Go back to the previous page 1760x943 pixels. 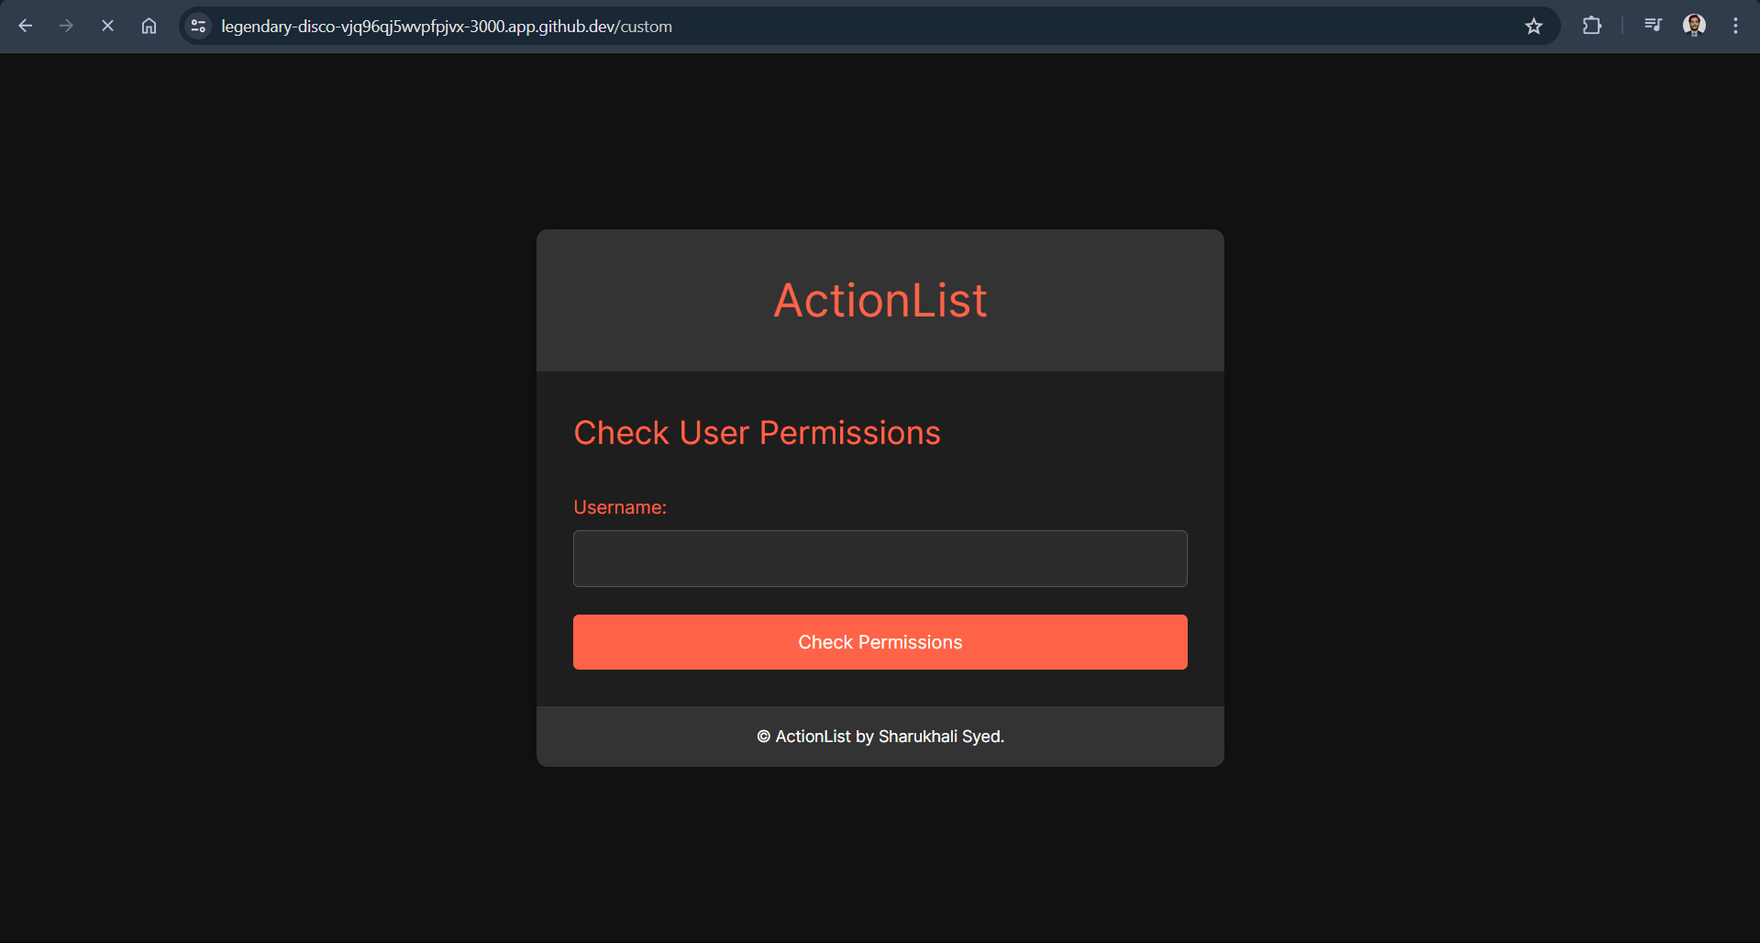pyautogui.click(x=26, y=26)
